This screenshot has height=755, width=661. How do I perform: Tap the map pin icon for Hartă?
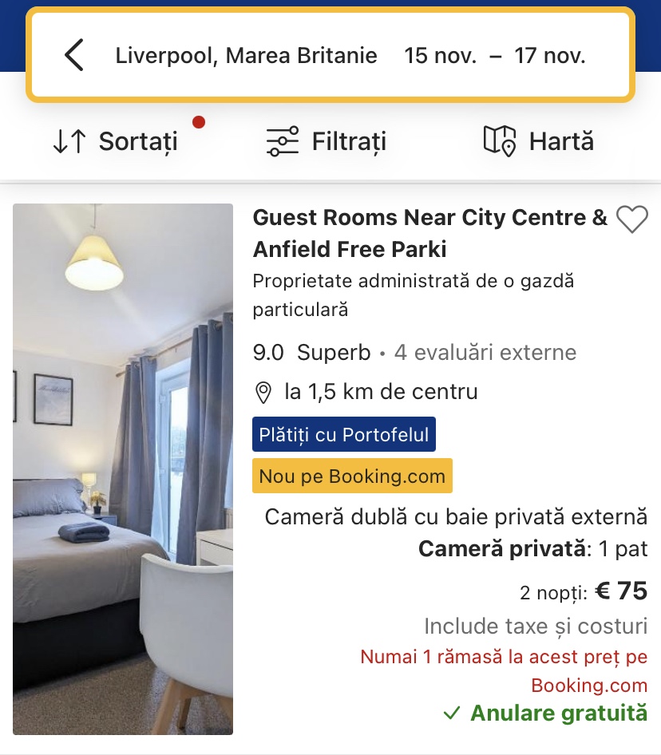(x=500, y=141)
